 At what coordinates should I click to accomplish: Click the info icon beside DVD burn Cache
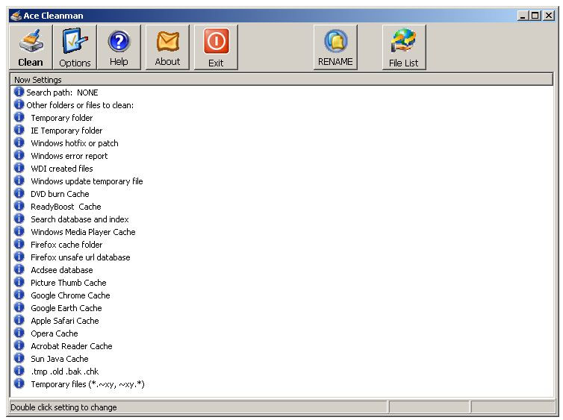click(19, 194)
